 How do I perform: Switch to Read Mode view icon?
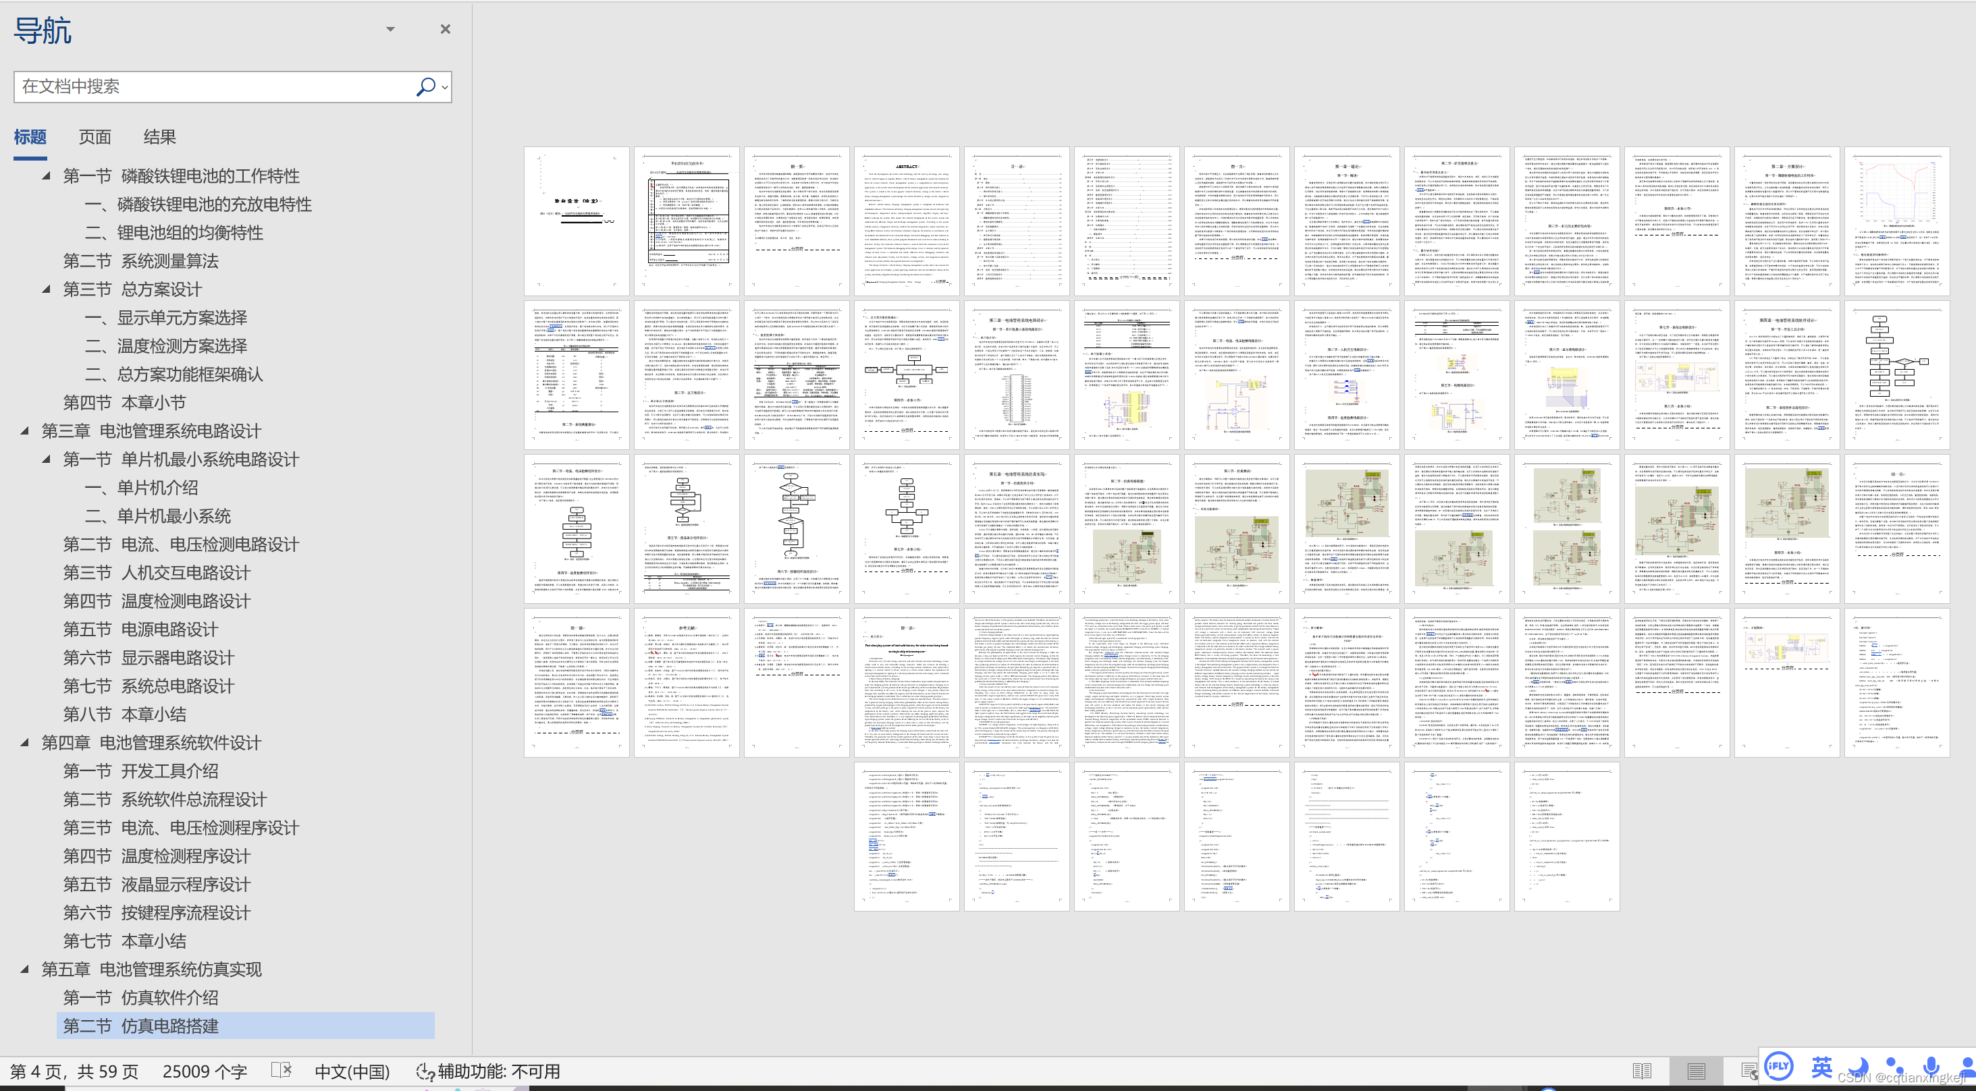tap(1643, 1071)
